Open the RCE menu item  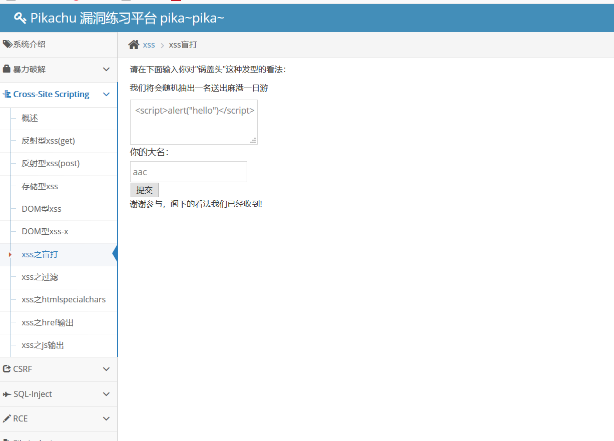click(59, 419)
